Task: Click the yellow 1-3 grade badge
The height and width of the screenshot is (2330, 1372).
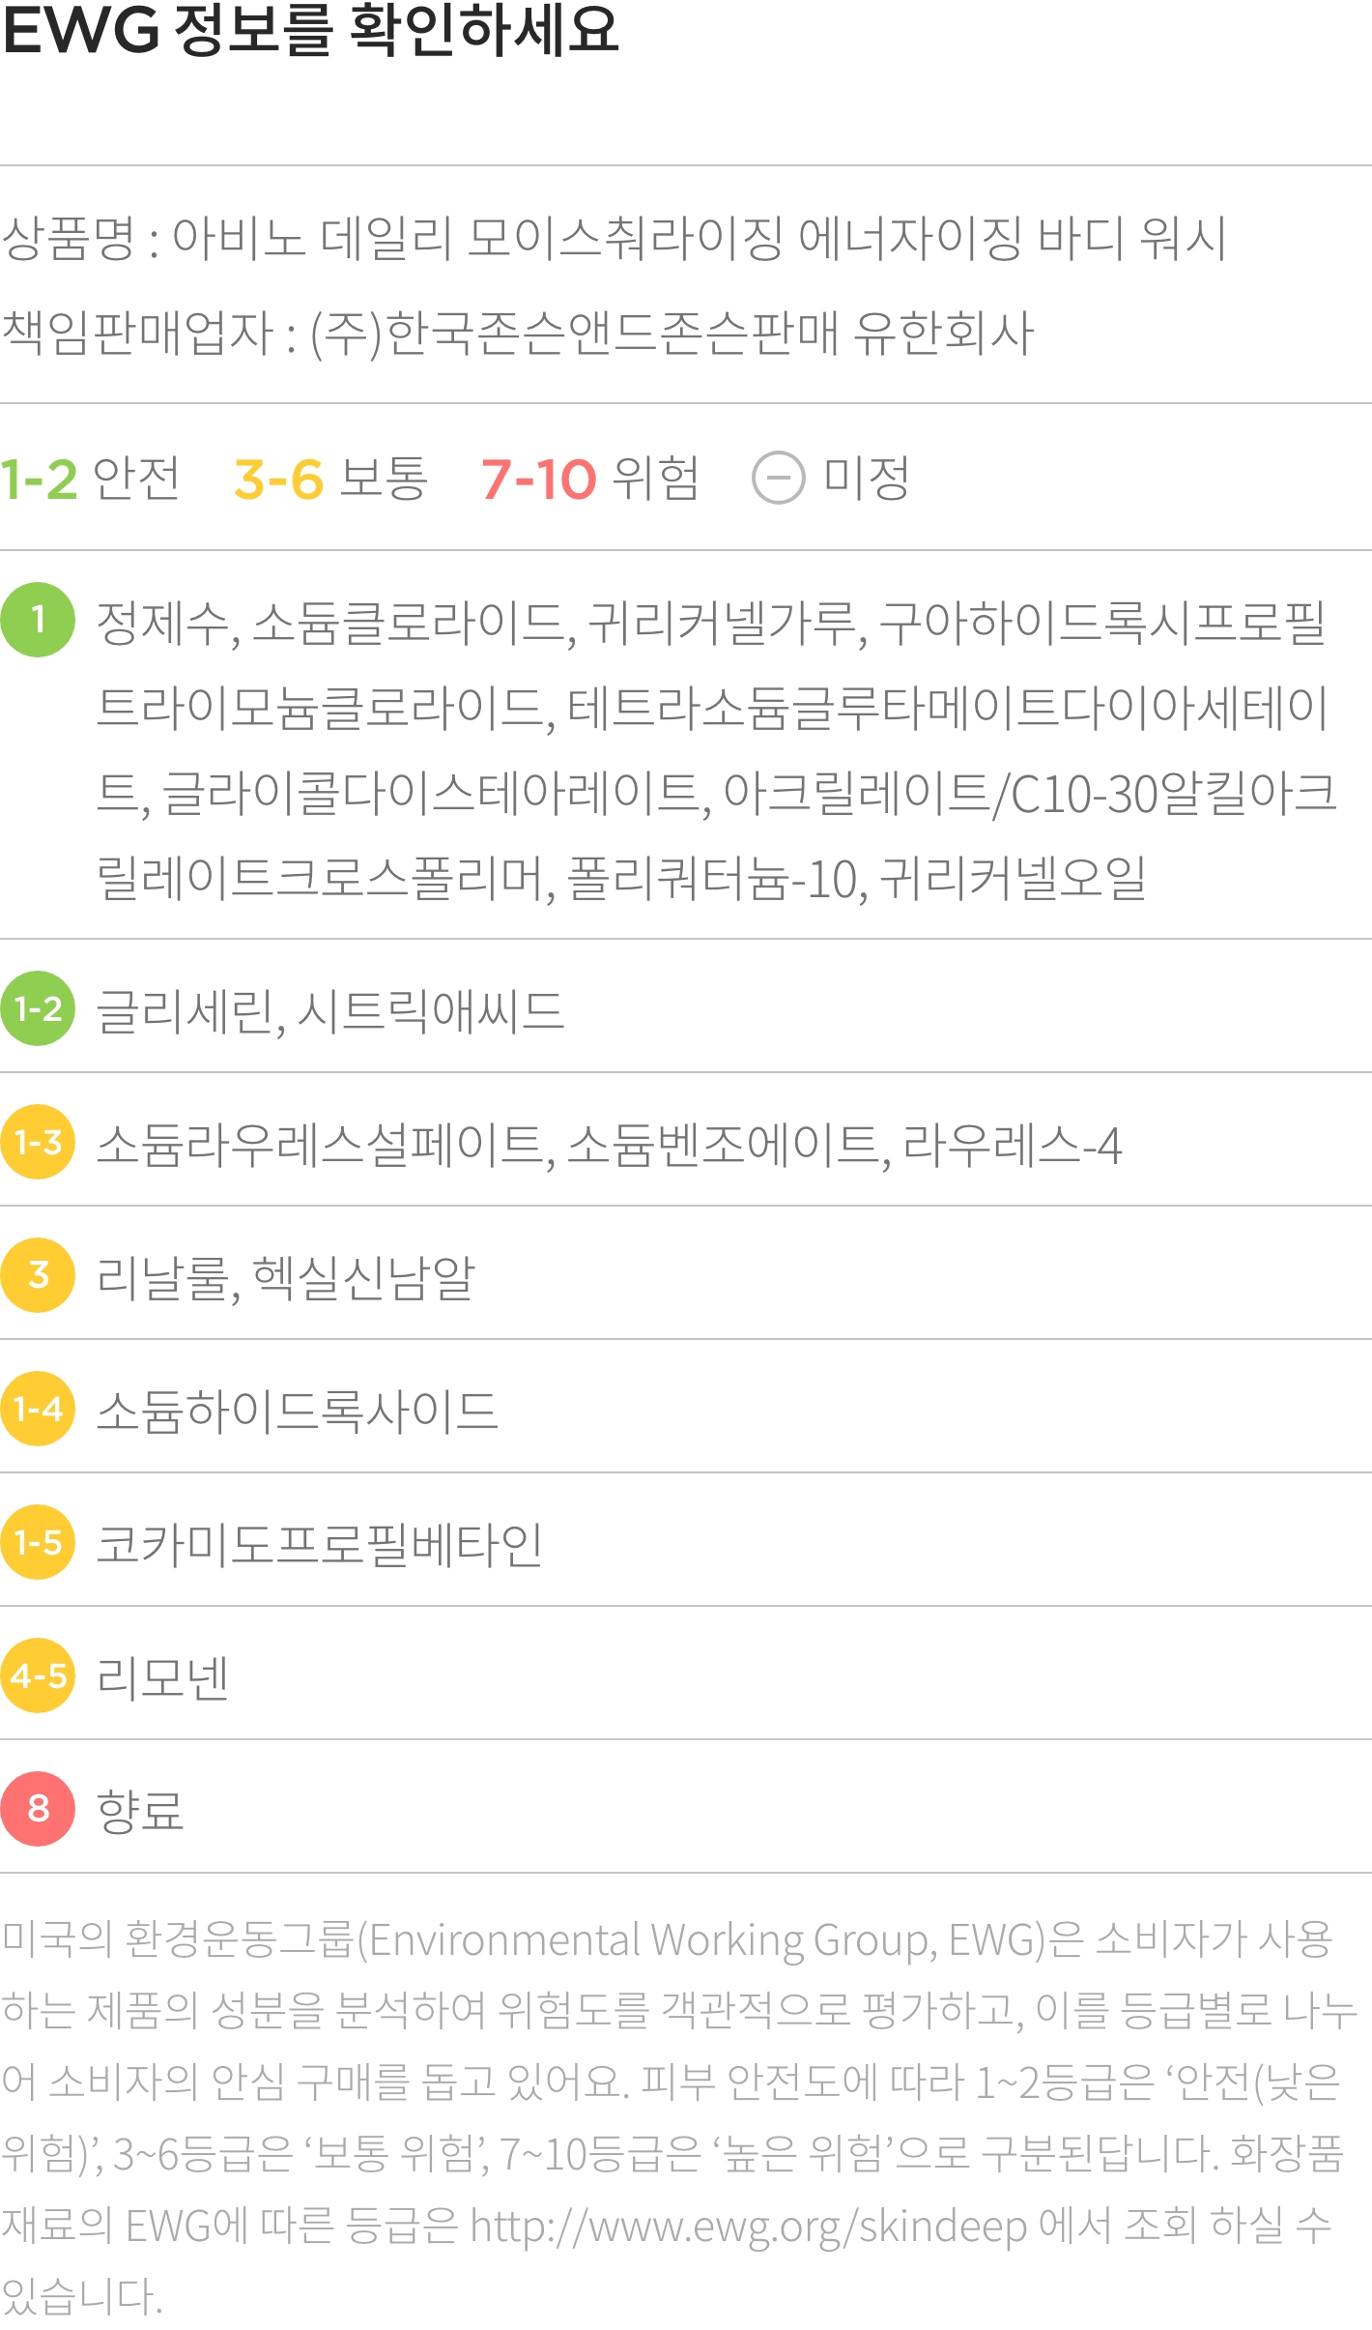Action: (38, 1142)
